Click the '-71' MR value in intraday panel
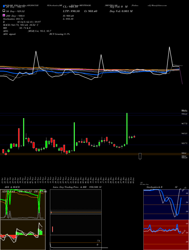The height and width of the screenshot is (250, 189). click(98, 241)
